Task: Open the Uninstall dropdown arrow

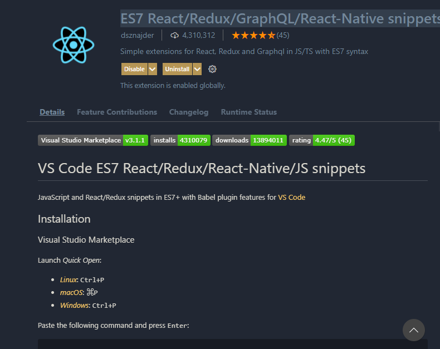Action: pyautogui.click(x=197, y=69)
